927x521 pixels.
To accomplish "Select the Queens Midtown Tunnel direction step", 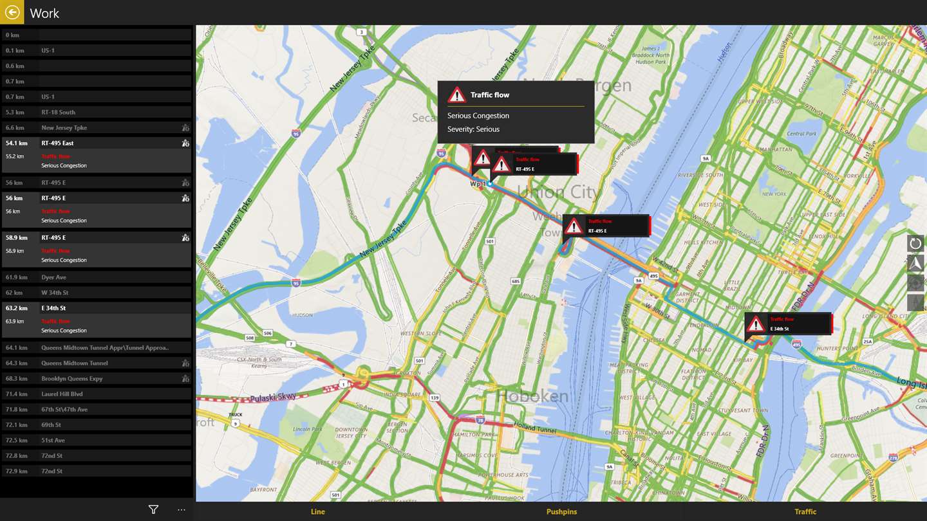I will point(97,363).
